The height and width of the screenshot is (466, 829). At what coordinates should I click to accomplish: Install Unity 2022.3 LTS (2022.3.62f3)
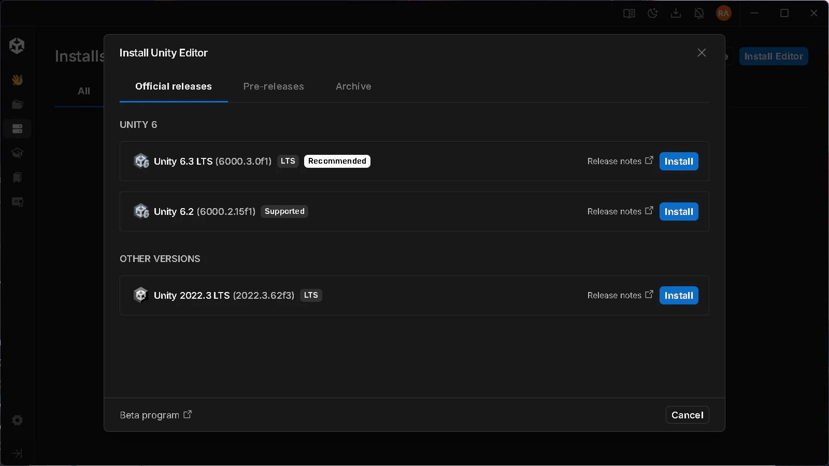679,296
